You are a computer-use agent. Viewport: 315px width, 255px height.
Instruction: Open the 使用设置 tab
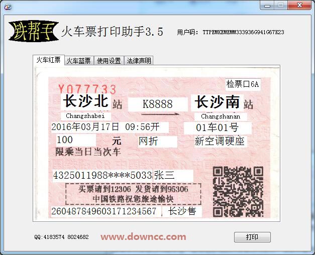point(109,61)
